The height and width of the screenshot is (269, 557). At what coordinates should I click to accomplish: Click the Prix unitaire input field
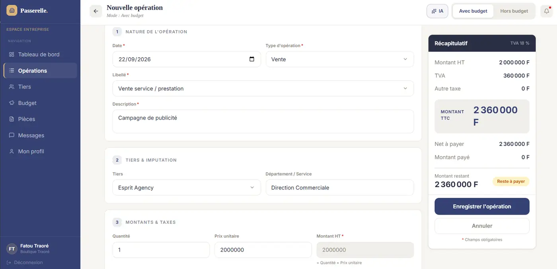coord(263,250)
